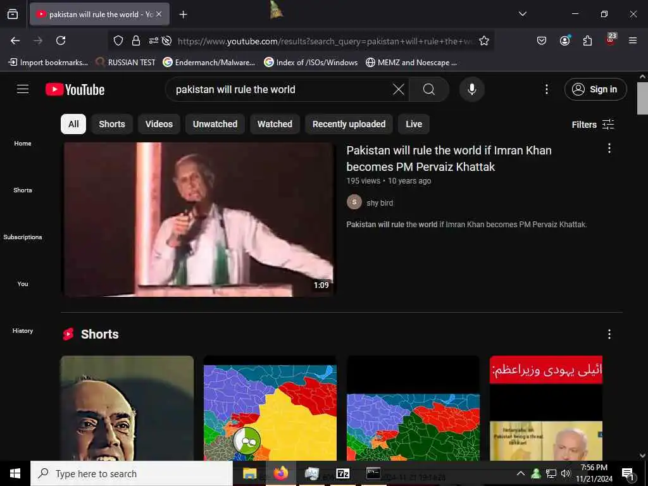Open Import bookmarks bookmark
This screenshot has height=486, width=648.
pos(48,63)
